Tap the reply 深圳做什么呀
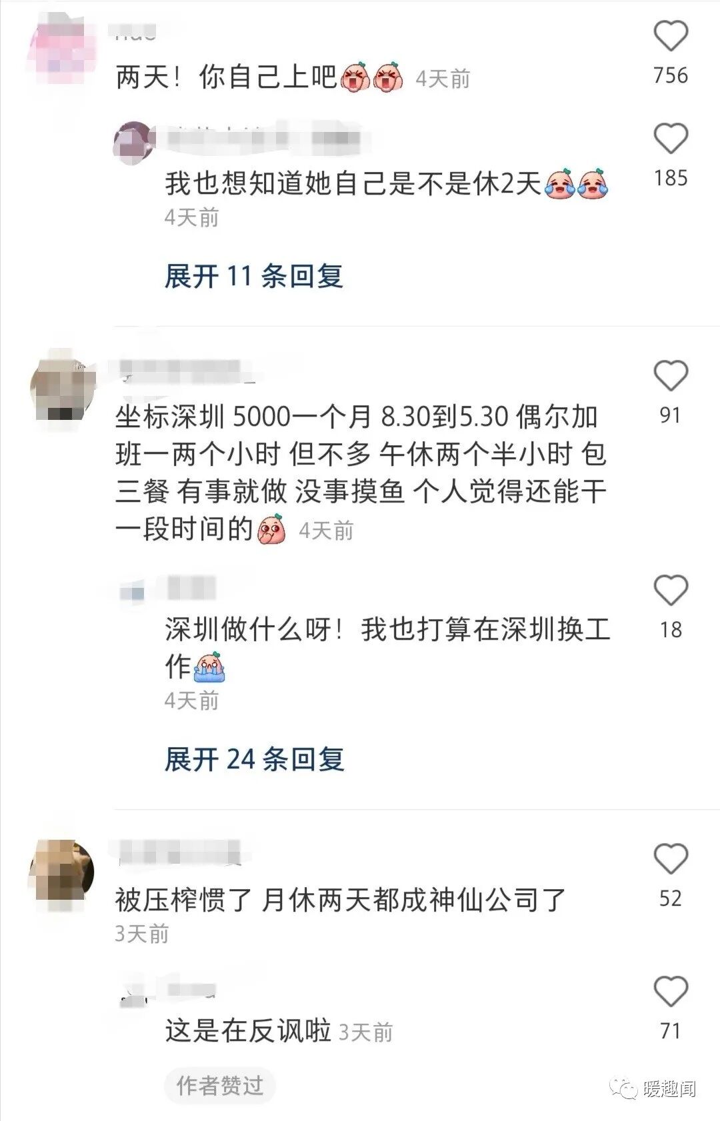Viewport: 720px width, 1121px height. point(387,647)
